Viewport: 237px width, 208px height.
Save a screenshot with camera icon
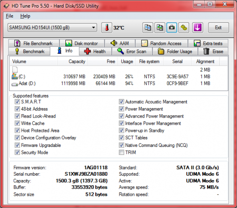(x=172, y=27)
